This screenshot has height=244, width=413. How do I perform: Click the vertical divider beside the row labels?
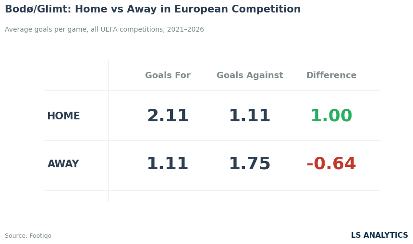click(109, 131)
